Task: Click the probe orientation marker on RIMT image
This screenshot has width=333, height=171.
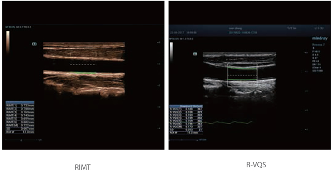Action: click(34, 44)
